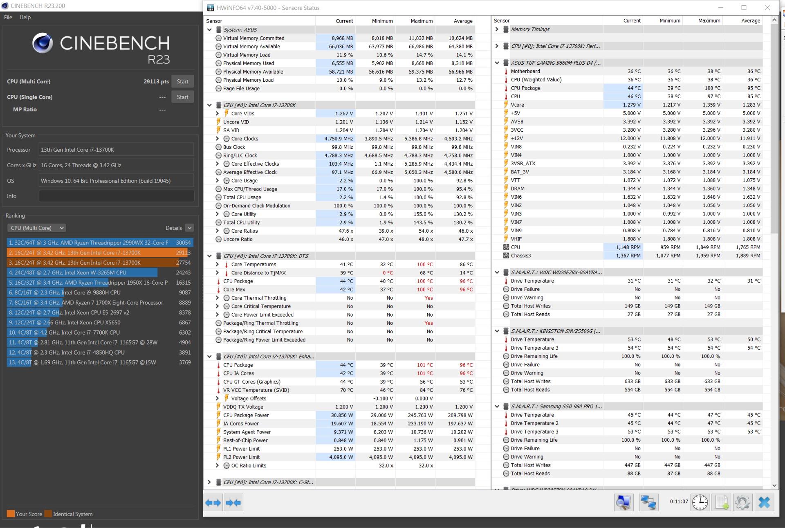Image resolution: width=785 pixels, height=528 pixels.
Task: Click the PL2 Power Limit row label
Action: [241, 457]
